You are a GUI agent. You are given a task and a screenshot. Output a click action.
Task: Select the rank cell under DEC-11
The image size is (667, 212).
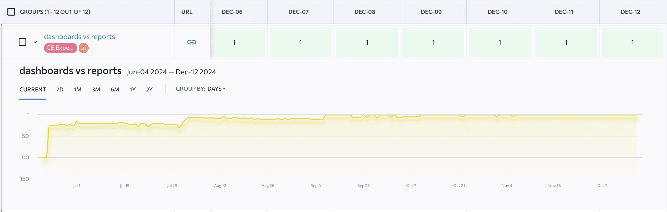click(566, 42)
